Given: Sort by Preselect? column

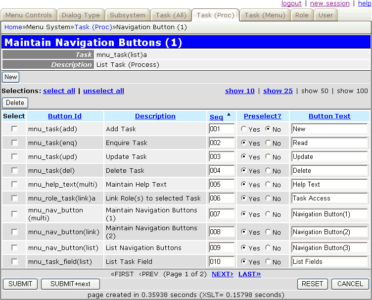Looking at the screenshot, I should [263, 116].
